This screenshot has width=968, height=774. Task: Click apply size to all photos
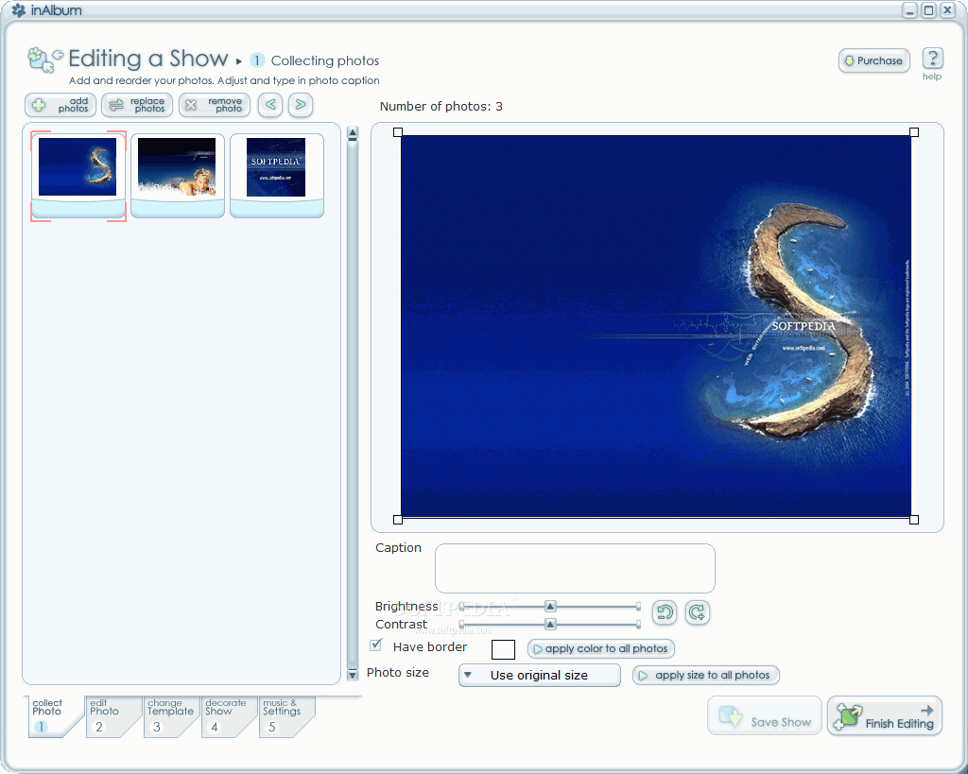coord(705,676)
